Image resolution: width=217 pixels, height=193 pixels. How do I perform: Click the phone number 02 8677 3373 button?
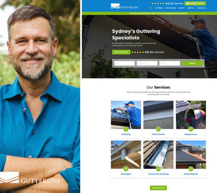click(x=195, y=4)
